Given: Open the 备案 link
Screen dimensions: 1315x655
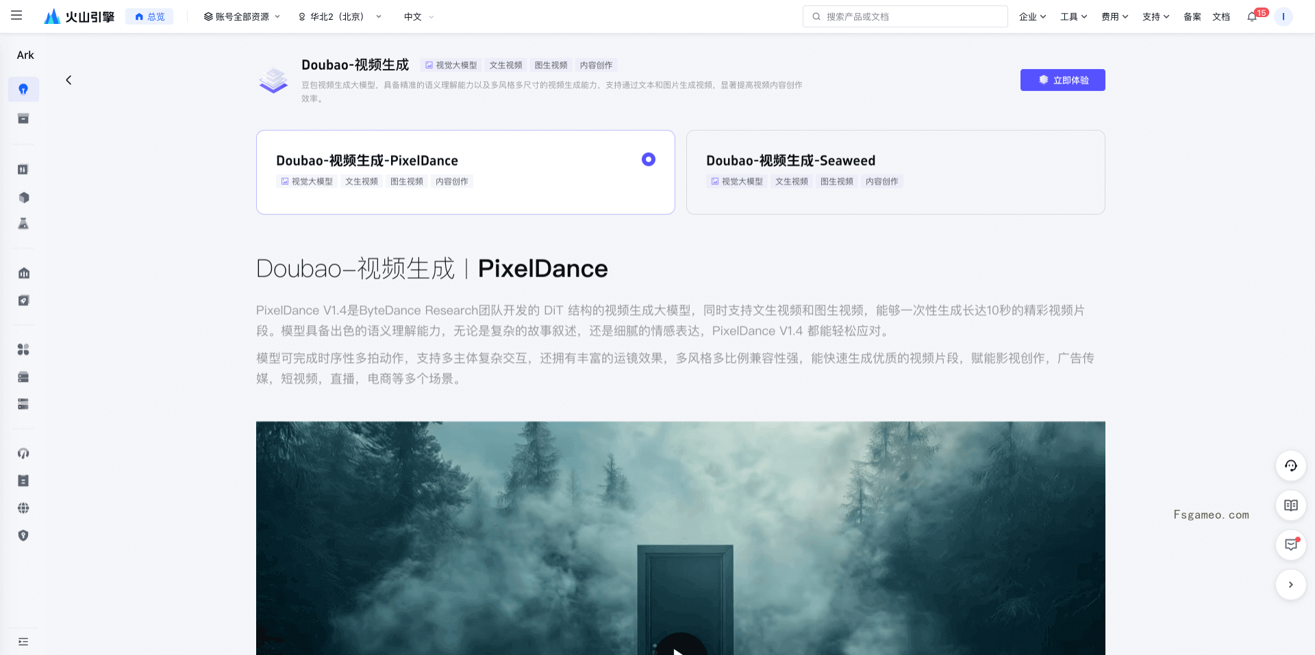Looking at the screenshot, I should 1192,16.
